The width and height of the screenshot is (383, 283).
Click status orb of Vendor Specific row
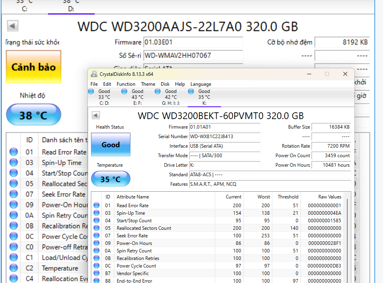tap(96, 273)
